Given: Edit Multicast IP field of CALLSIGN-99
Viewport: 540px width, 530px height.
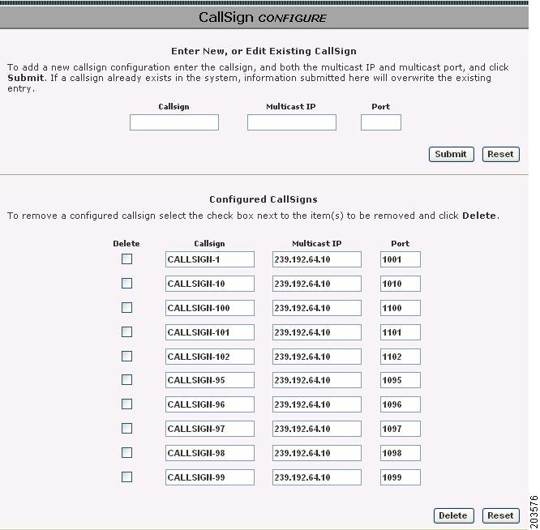Looking at the screenshot, I should coord(317,477).
